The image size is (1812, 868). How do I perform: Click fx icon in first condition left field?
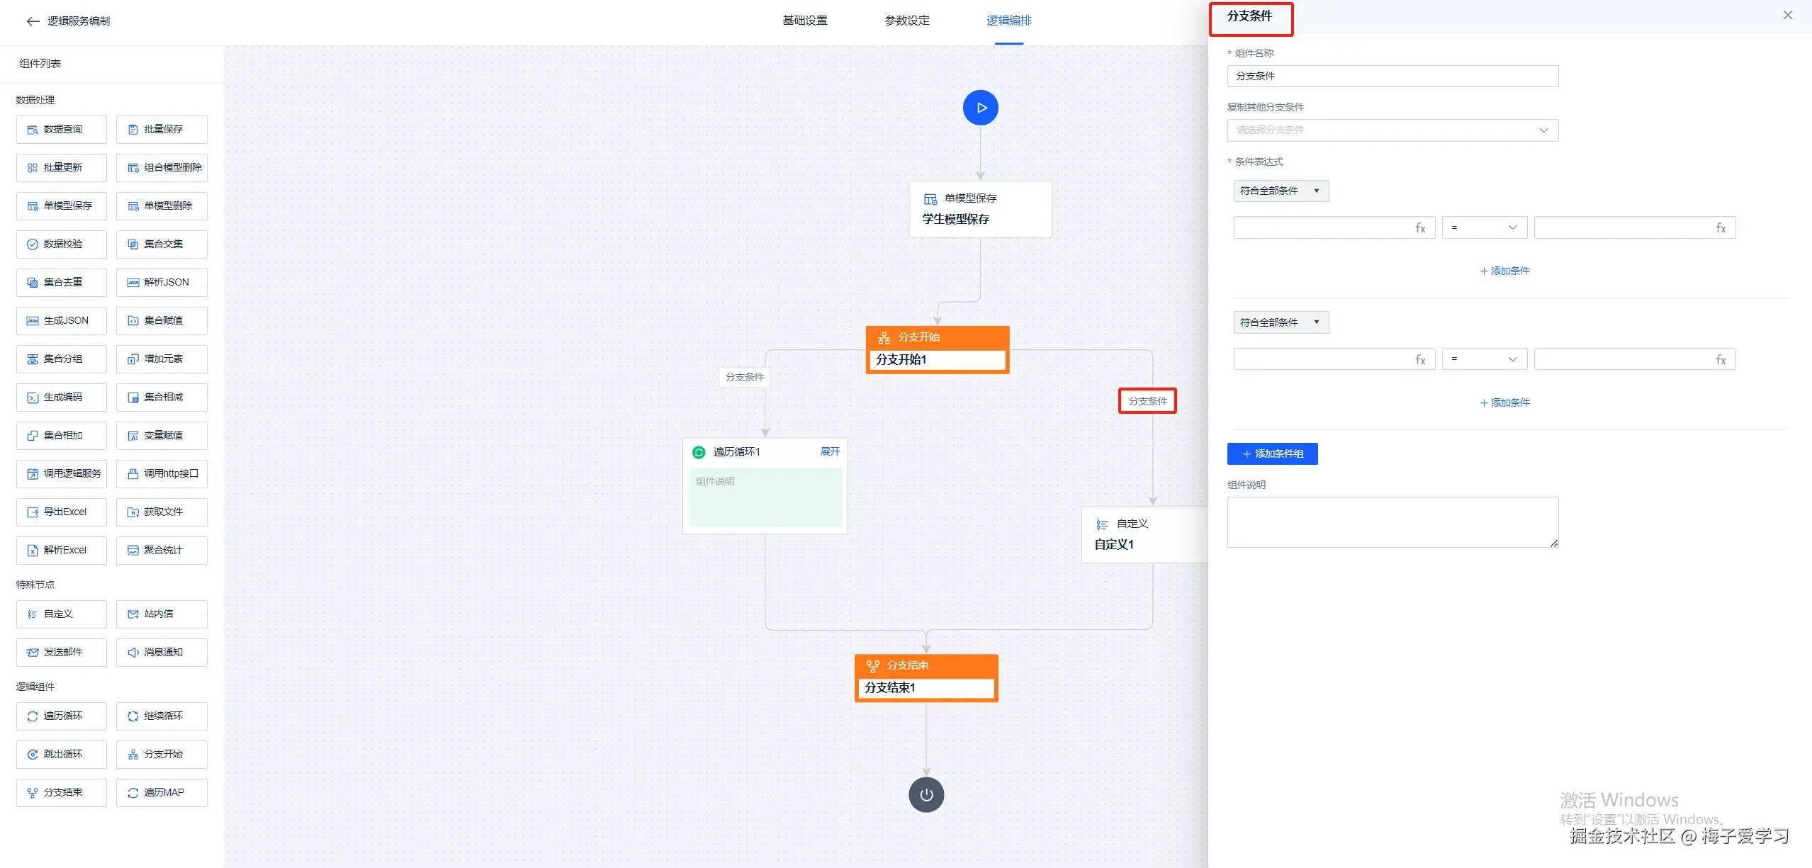pyautogui.click(x=1420, y=228)
